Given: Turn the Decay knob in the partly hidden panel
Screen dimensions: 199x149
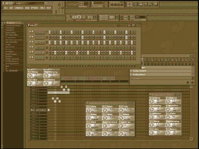Looking at the screenshot, I should 29,75.
